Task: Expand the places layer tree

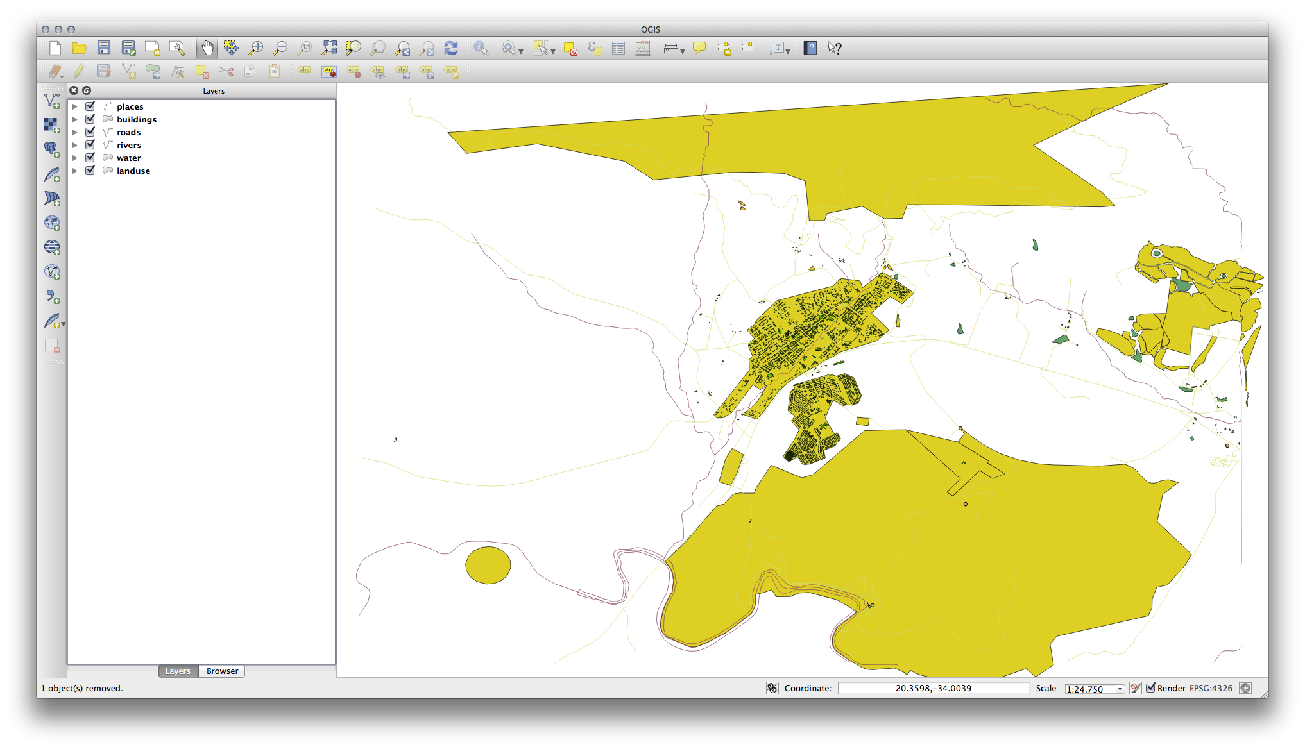Action: [75, 107]
